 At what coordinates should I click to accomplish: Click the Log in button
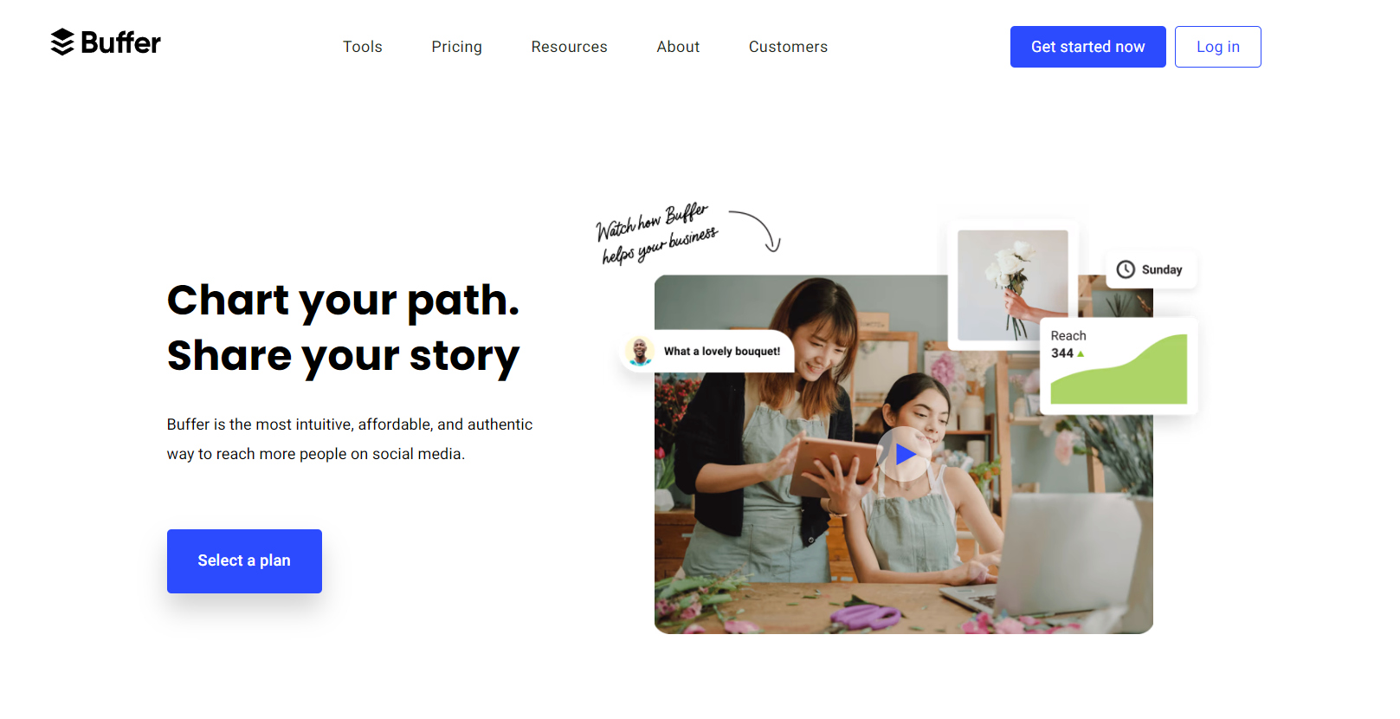tap(1217, 47)
